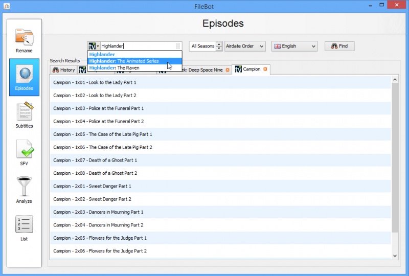Select Campion 1x03 Police at the Funeral Part 1
Image resolution: width=409 pixels, height=276 pixels.
(x=220, y=108)
